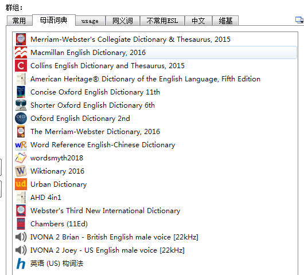Screen dimensions: 304x275
Task: Click the Macmillan English Dictionary red icon
Action: coord(21,53)
